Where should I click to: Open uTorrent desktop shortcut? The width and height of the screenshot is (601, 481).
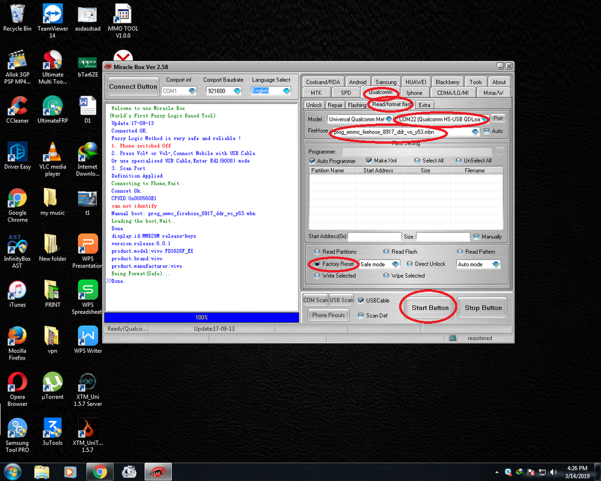[x=52, y=386]
